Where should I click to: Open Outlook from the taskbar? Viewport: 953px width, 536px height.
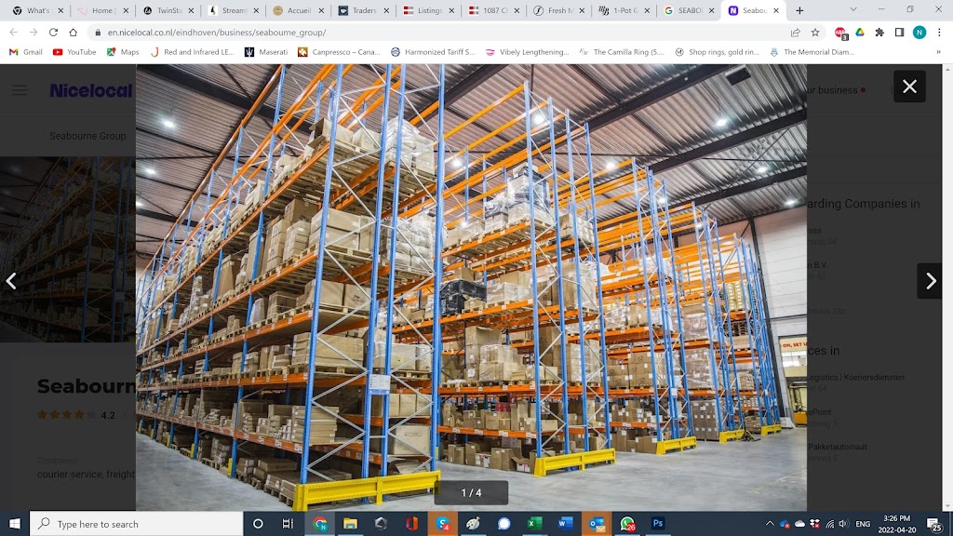point(597,524)
